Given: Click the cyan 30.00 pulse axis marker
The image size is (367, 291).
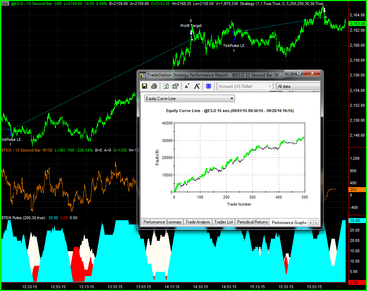Looking at the screenshot, I should tap(357, 221).
